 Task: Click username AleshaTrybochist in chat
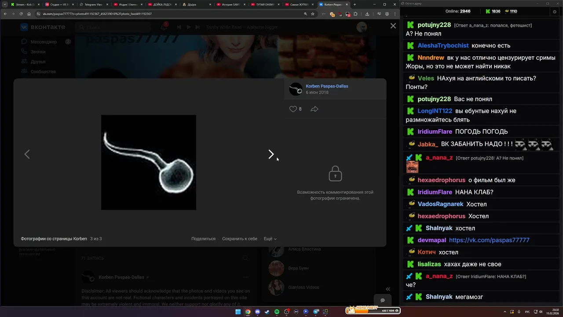click(x=443, y=45)
